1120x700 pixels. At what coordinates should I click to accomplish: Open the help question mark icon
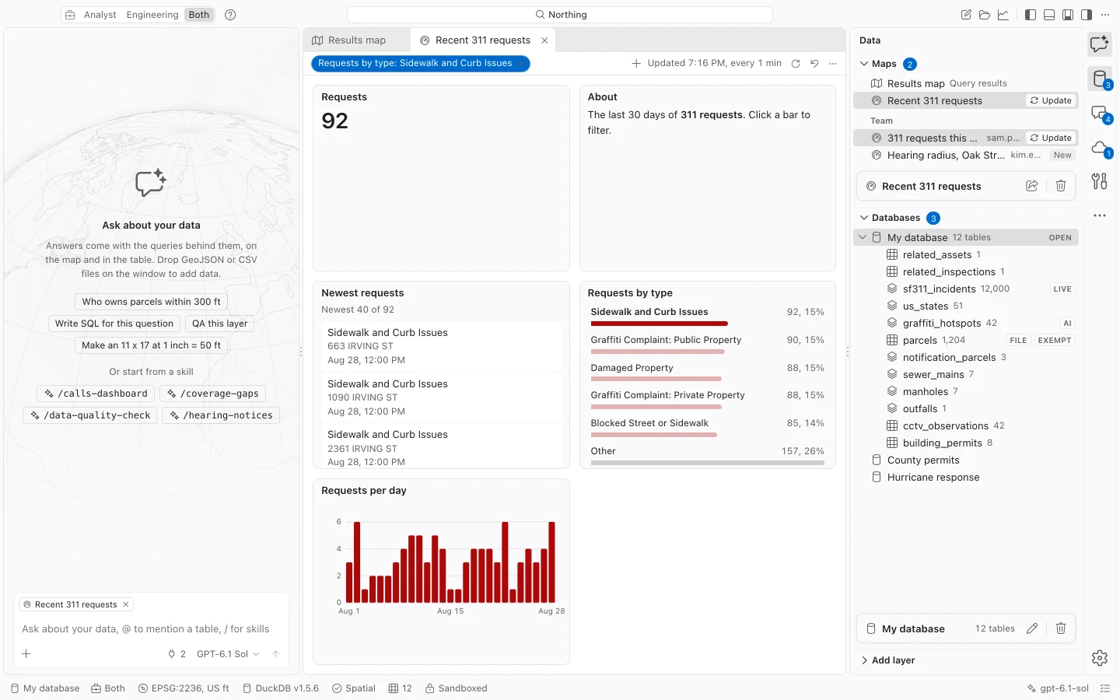230,15
